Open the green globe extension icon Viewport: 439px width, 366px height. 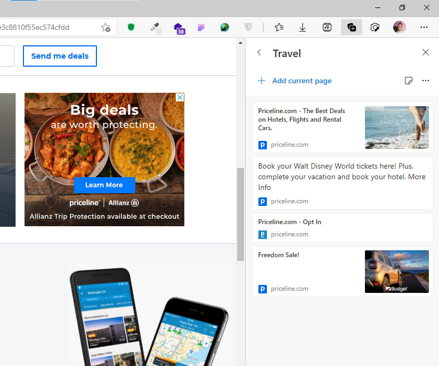224,27
